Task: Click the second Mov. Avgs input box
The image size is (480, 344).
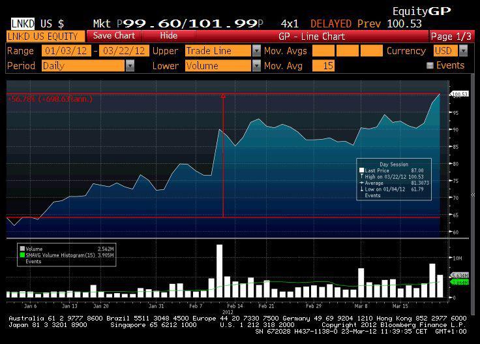Action: point(348,50)
